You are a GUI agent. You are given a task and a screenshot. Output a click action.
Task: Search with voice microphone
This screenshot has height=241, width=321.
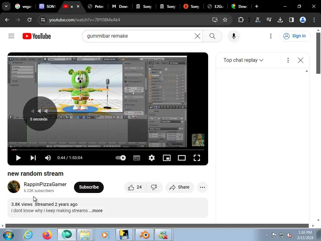pyautogui.click(x=234, y=36)
